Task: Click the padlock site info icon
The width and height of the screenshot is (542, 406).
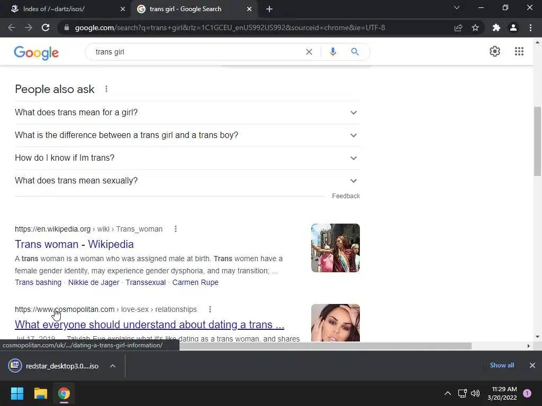Action: tap(66, 27)
